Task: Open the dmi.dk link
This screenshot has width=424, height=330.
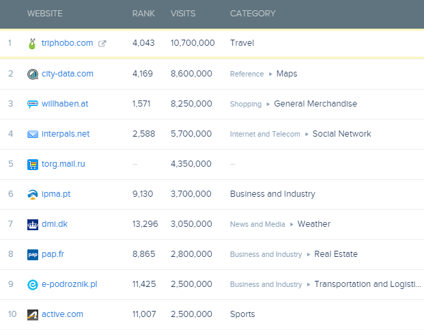Action: pyautogui.click(x=55, y=224)
